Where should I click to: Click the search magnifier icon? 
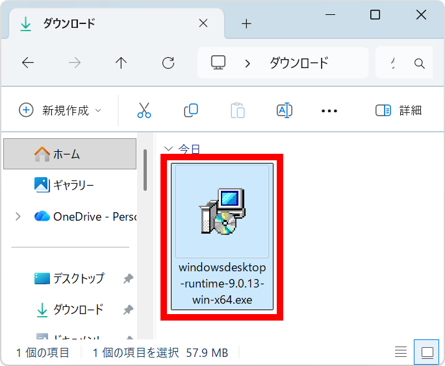(x=420, y=64)
